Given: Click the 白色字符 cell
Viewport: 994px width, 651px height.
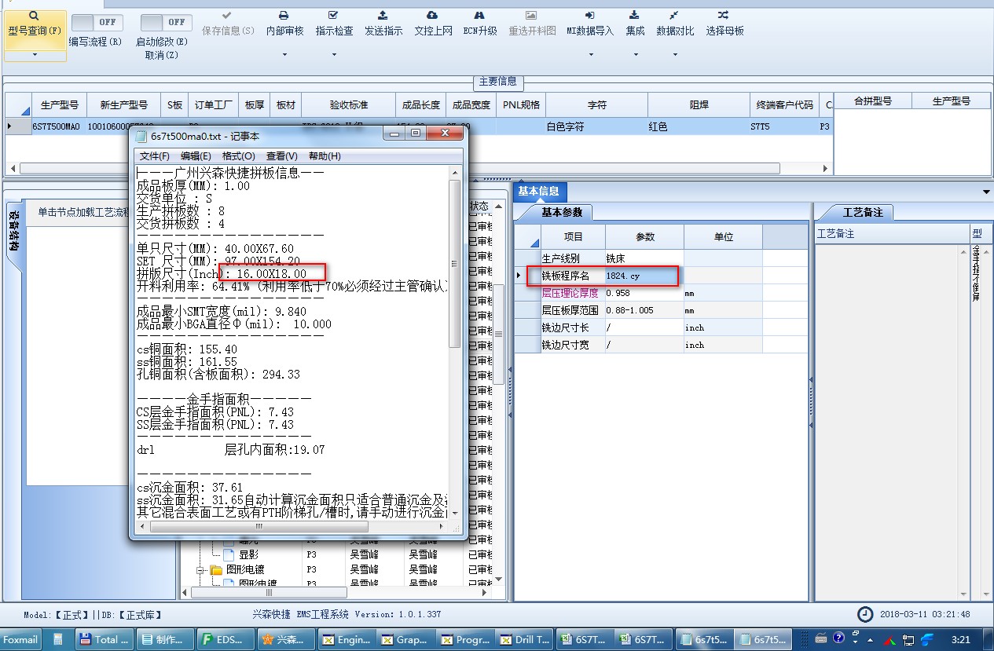Looking at the screenshot, I should click(596, 126).
